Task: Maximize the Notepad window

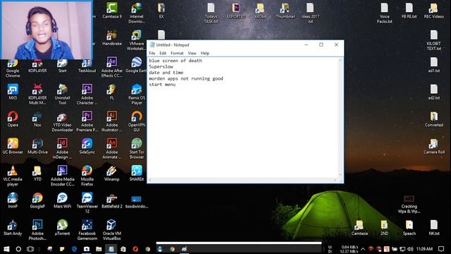Action: point(321,45)
